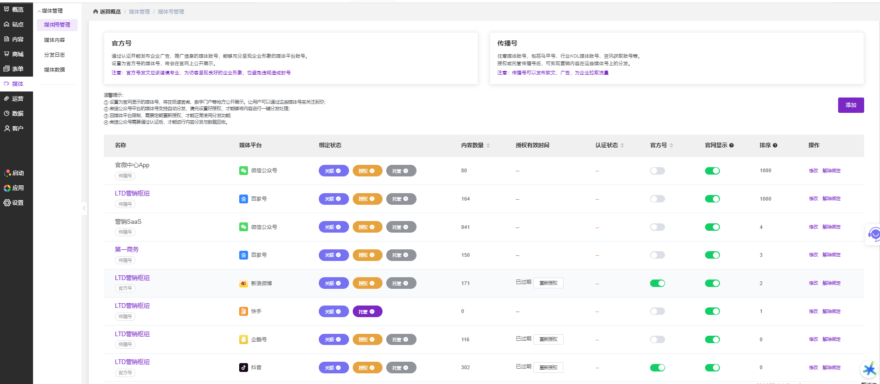
Task: Sort by 内容数量 column arrows
Action: (x=488, y=145)
